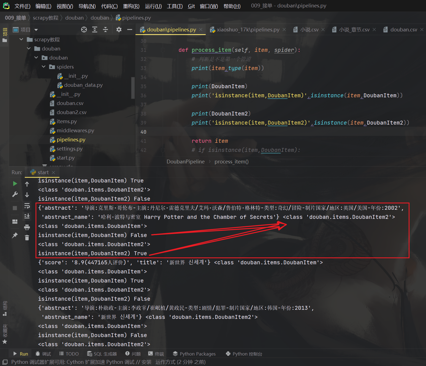Open the 问题 problems tool window
426x366 pixels.
(x=133, y=354)
